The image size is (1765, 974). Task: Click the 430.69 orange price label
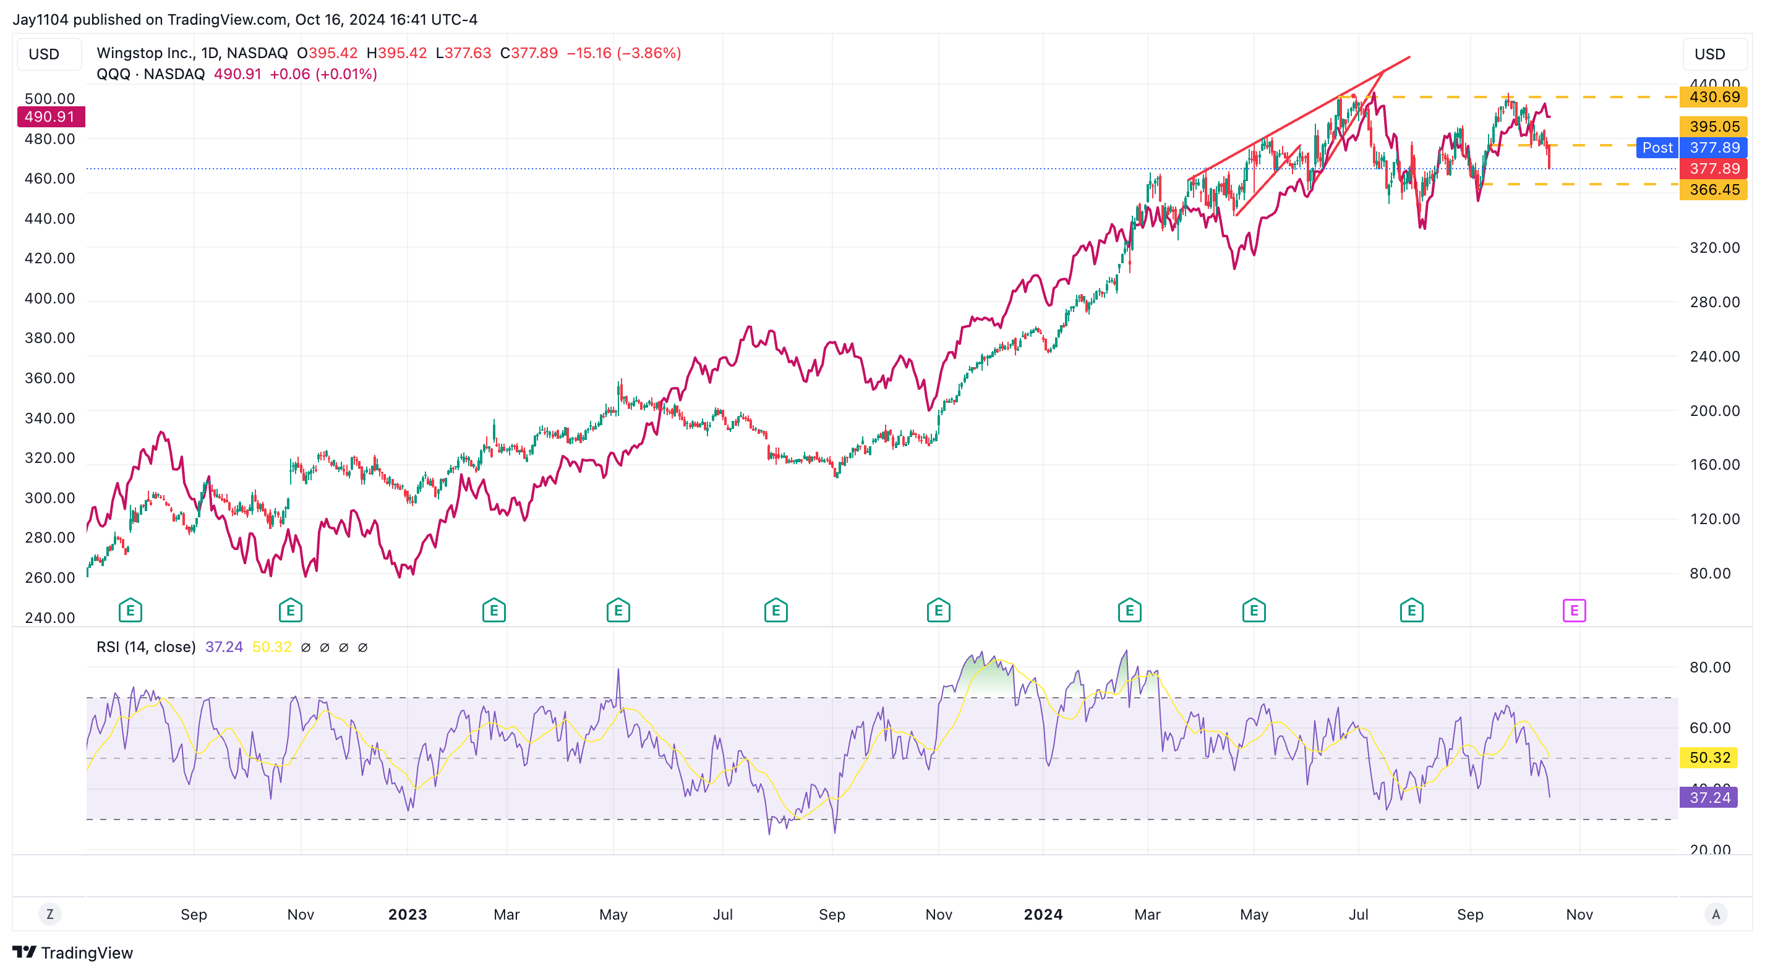pyautogui.click(x=1714, y=96)
